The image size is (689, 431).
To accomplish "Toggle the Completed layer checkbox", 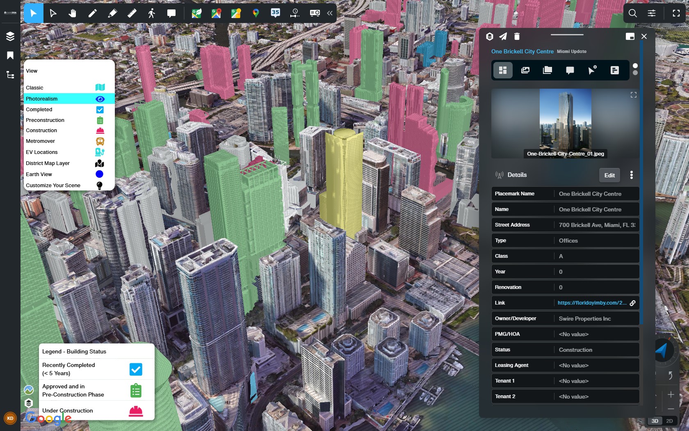I will (100, 110).
